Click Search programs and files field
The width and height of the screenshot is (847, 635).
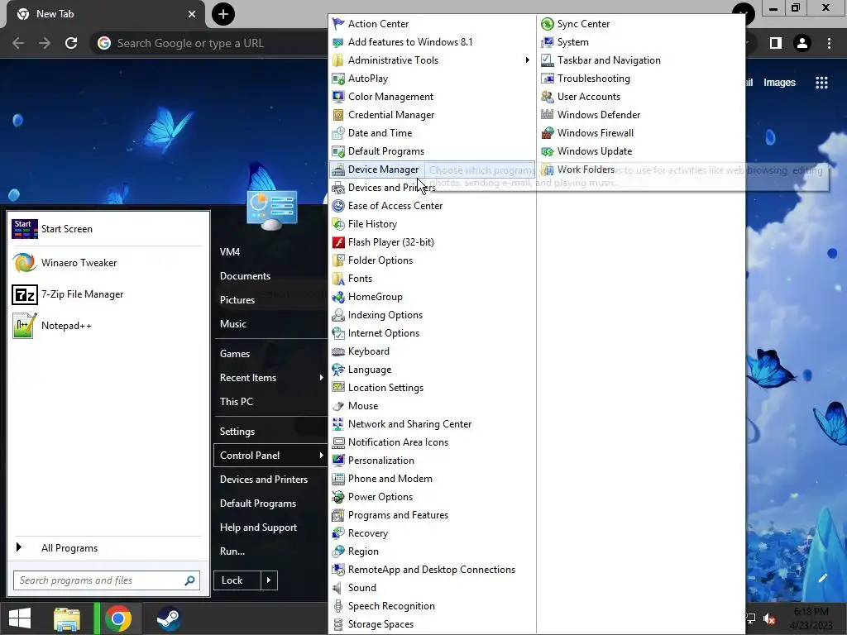click(x=107, y=580)
